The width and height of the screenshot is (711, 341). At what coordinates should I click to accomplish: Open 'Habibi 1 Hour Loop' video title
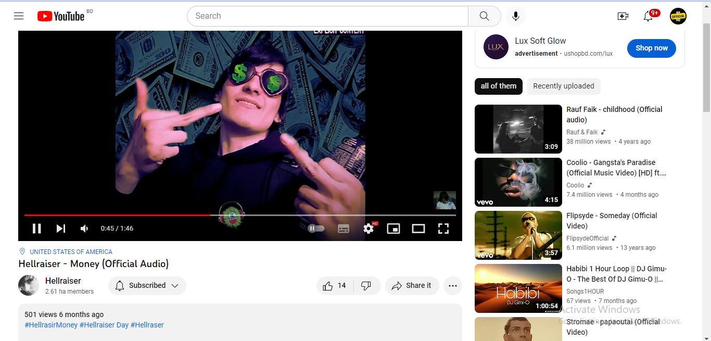(x=616, y=274)
